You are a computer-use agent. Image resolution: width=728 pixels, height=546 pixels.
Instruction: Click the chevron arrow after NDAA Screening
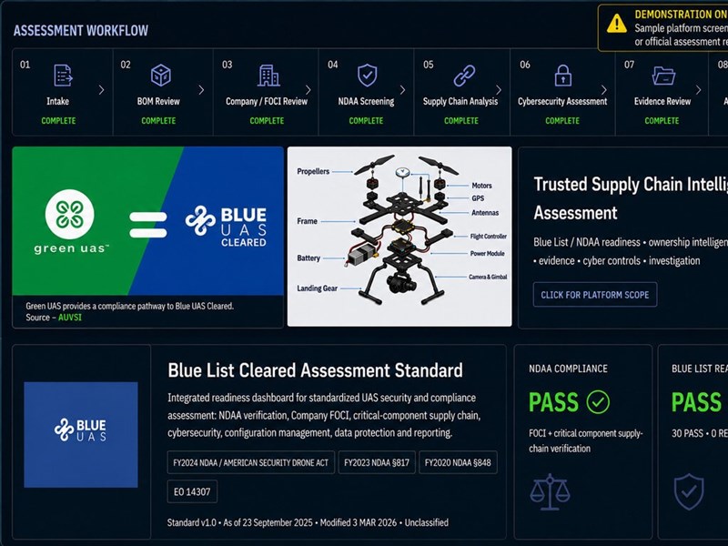coord(402,90)
